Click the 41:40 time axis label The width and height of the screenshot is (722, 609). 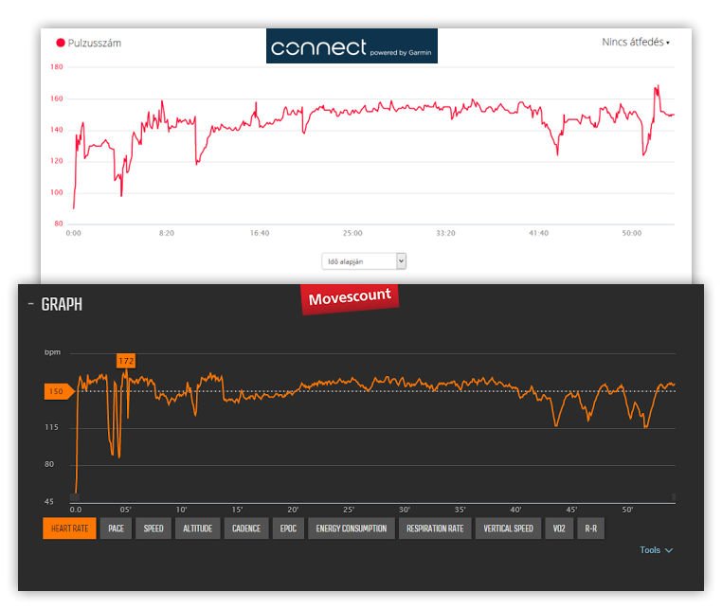click(x=538, y=233)
